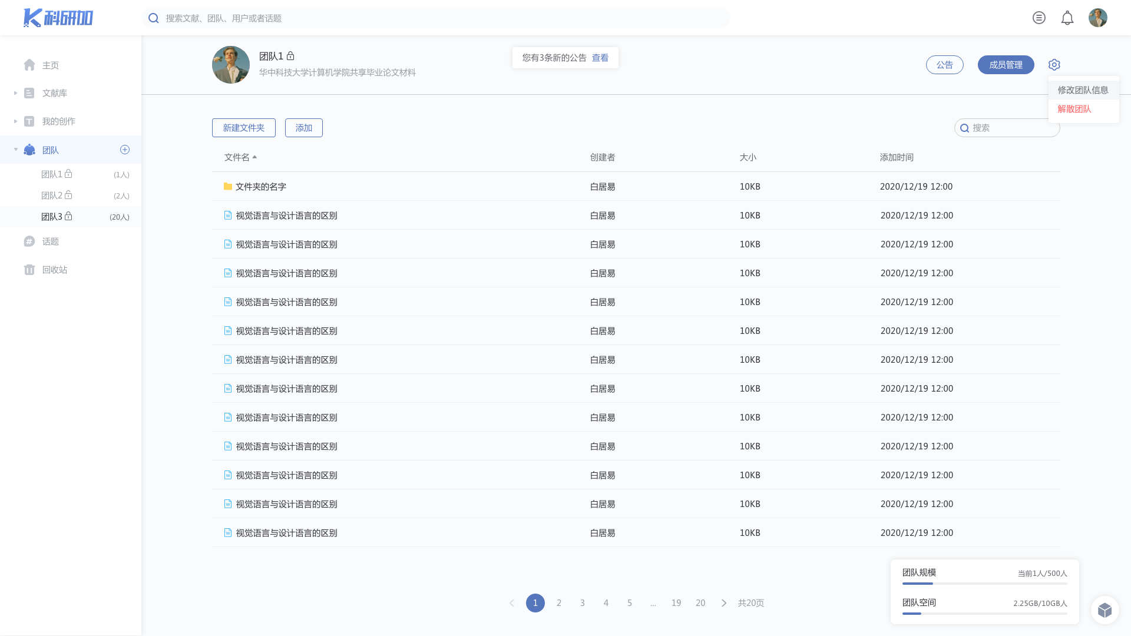Sort by 文件名 column arrow
This screenshot has width=1131, height=636.
click(x=254, y=157)
